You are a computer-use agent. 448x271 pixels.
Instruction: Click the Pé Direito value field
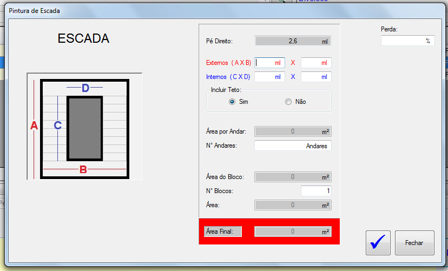click(293, 41)
